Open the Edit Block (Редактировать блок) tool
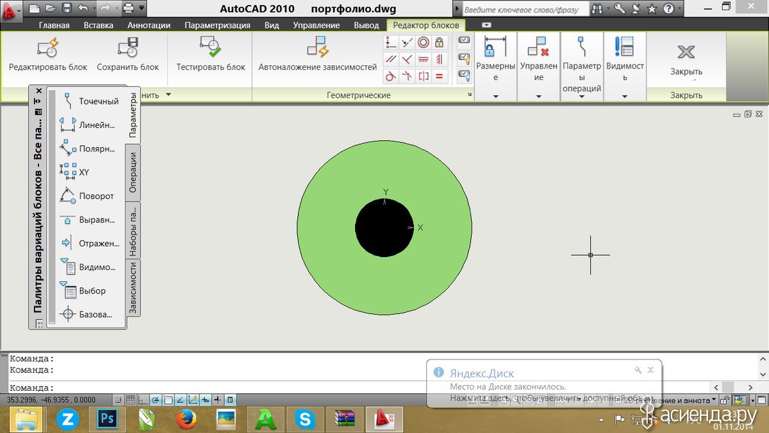 (48, 54)
